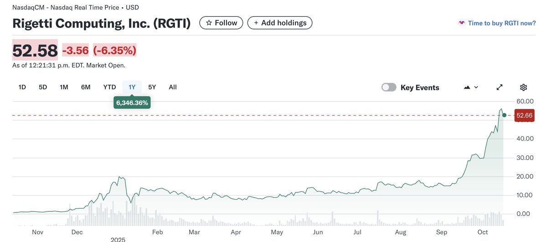Click the 'As of 12:21:31 p.m. EDT' timestamp
547x242 pixels.
[69, 65]
